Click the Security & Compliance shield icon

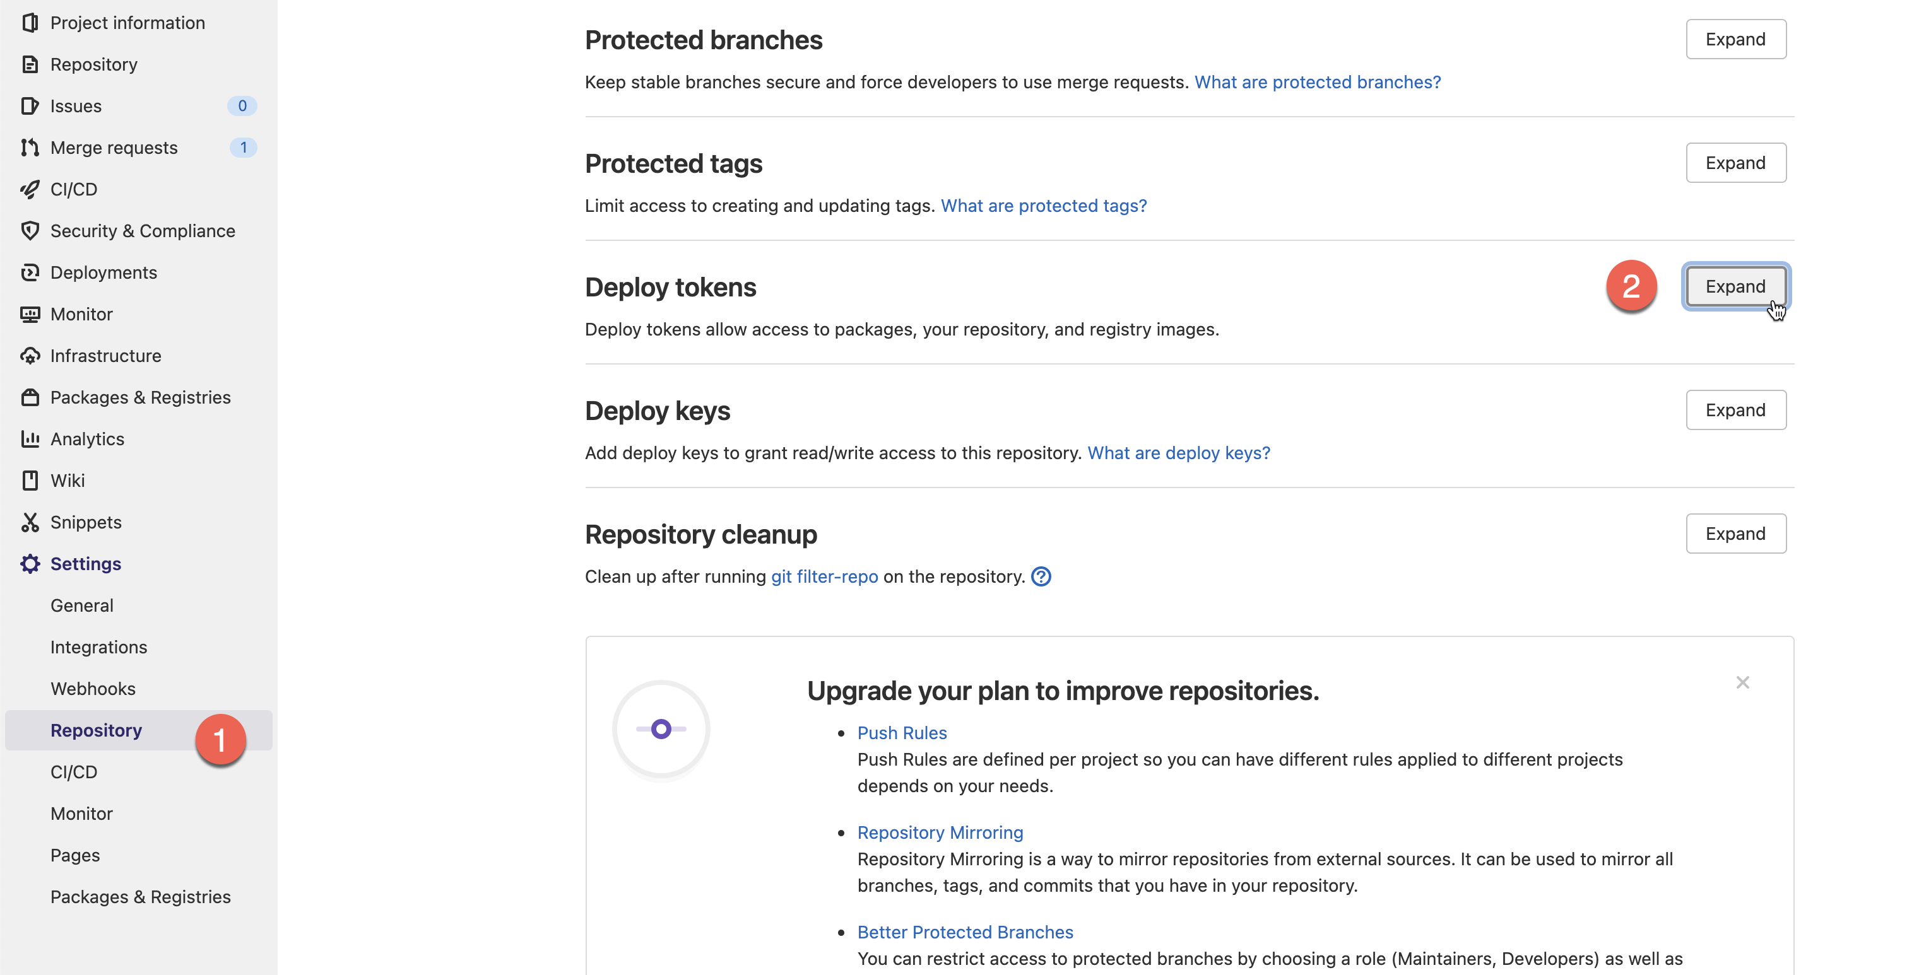(x=30, y=231)
